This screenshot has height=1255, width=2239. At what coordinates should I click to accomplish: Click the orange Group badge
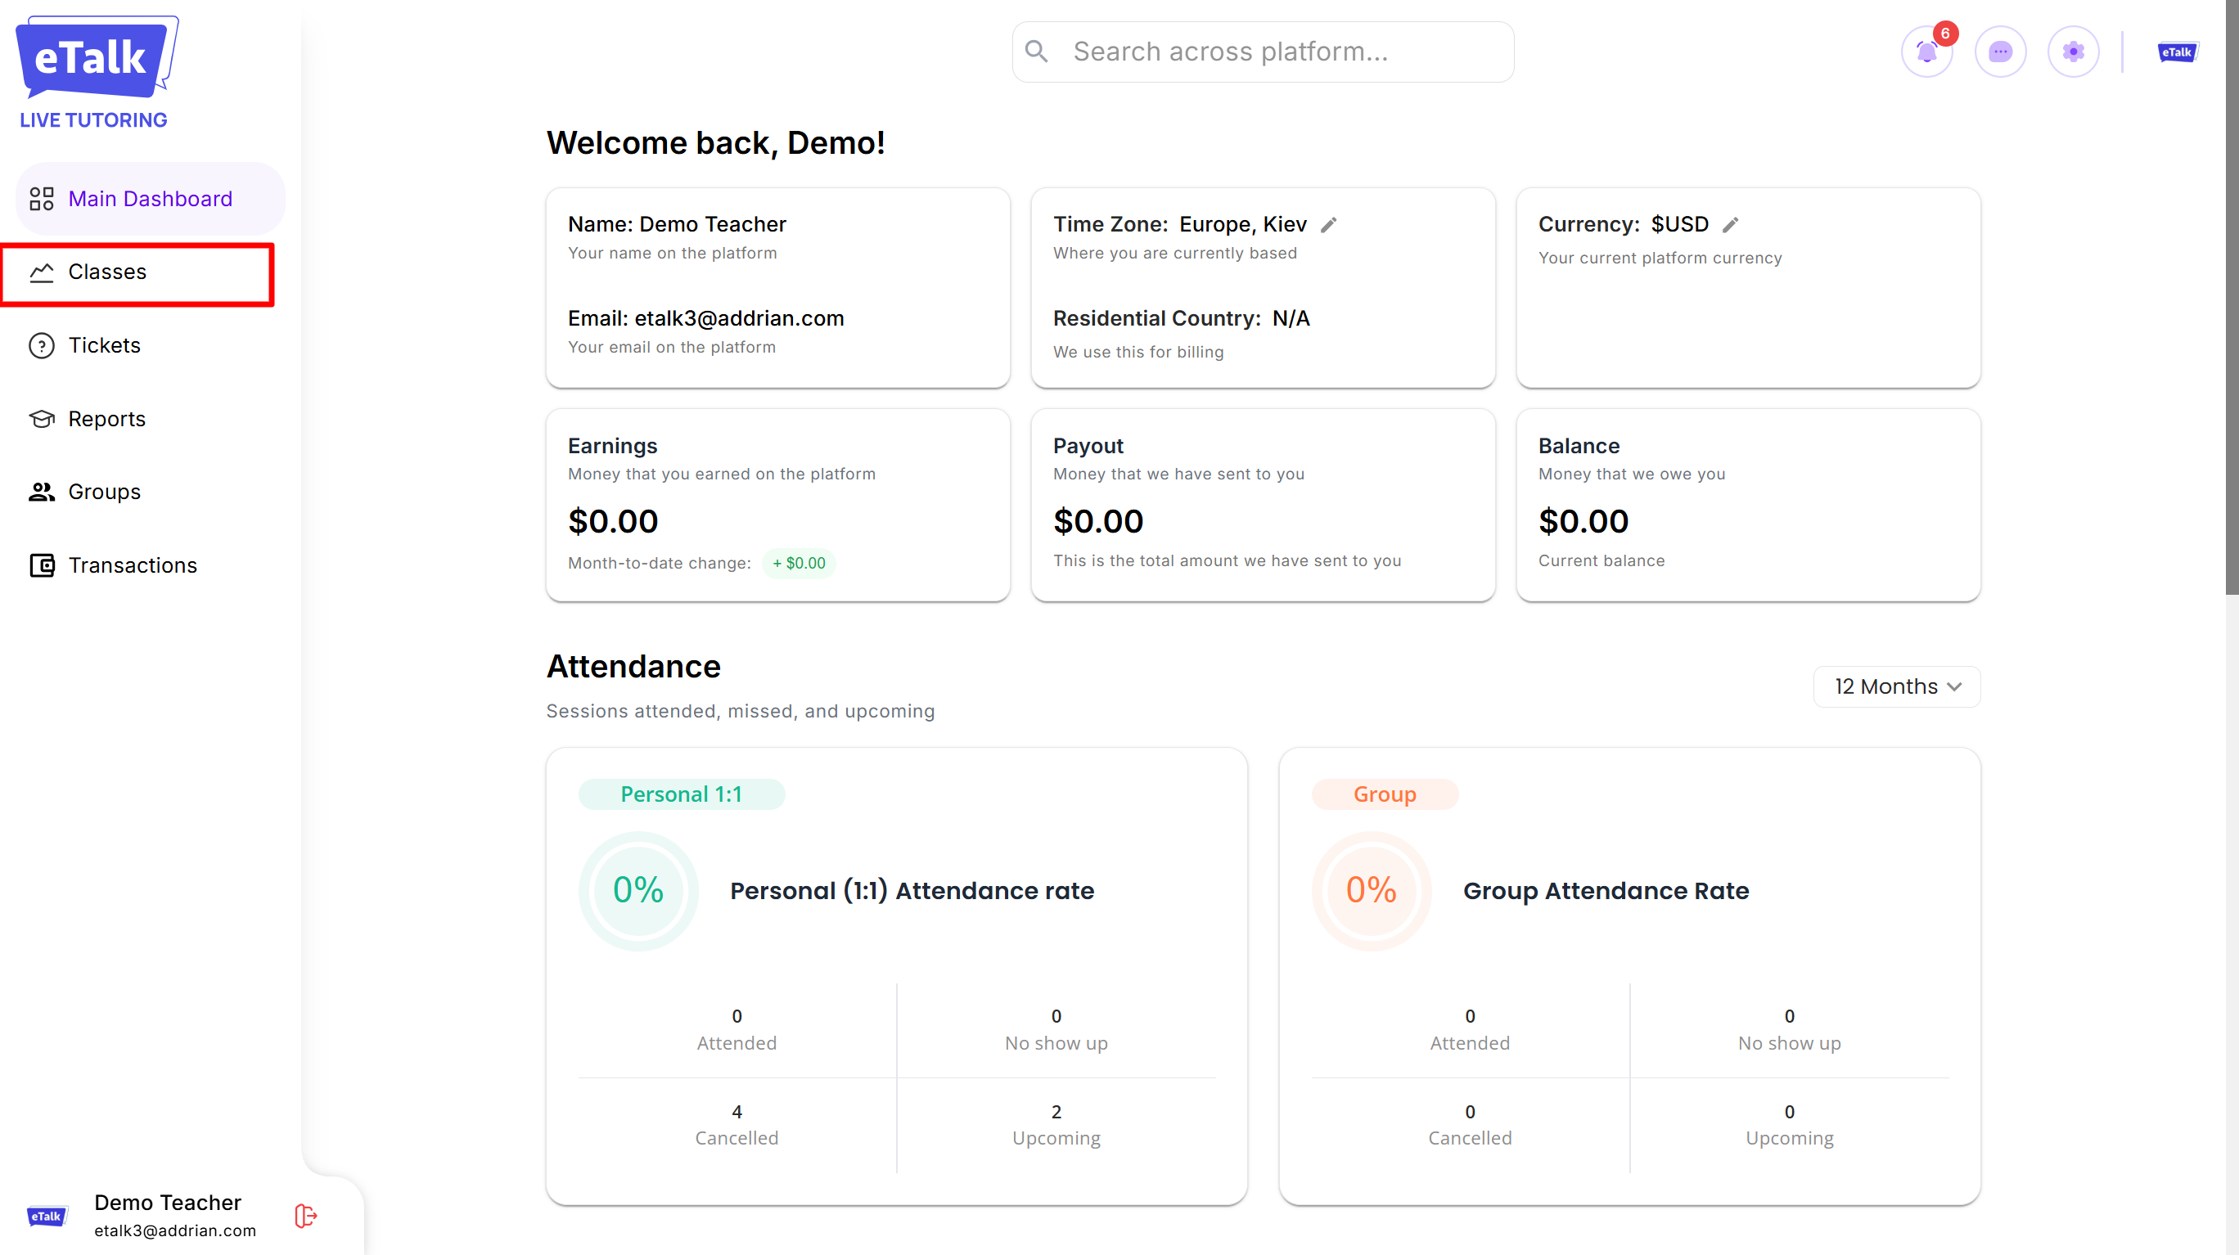click(1384, 794)
